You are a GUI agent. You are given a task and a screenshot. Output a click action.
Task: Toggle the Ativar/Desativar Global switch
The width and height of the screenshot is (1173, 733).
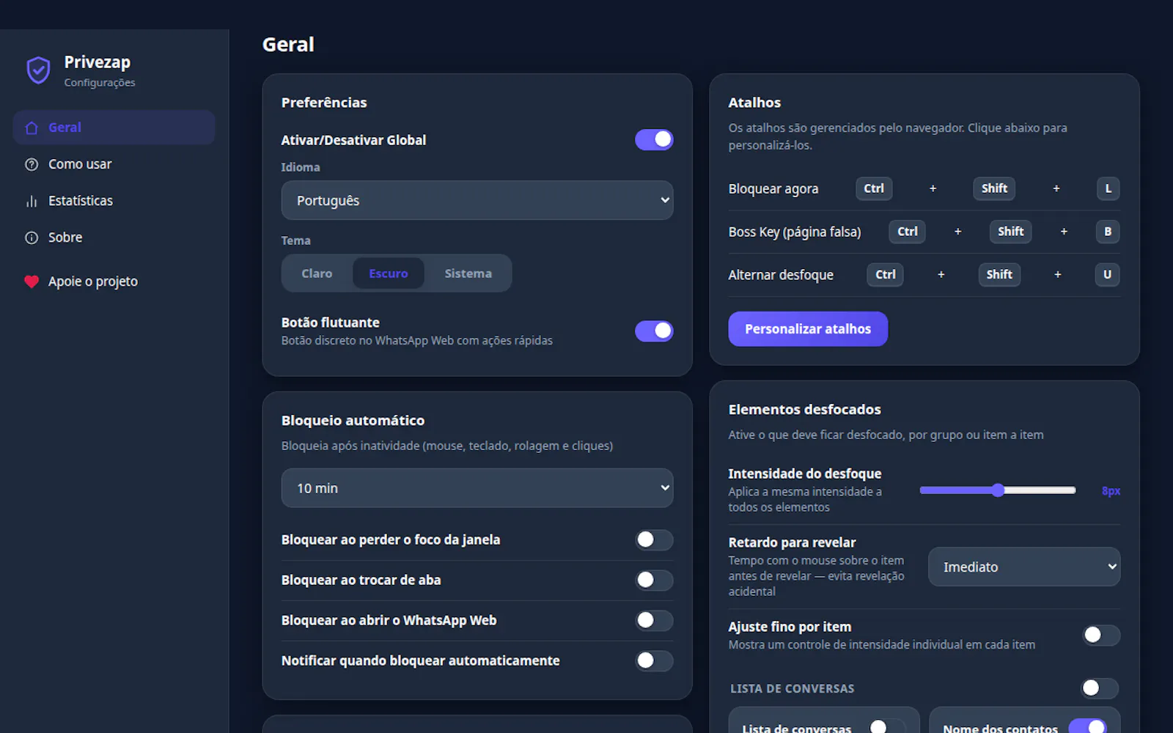pos(654,139)
